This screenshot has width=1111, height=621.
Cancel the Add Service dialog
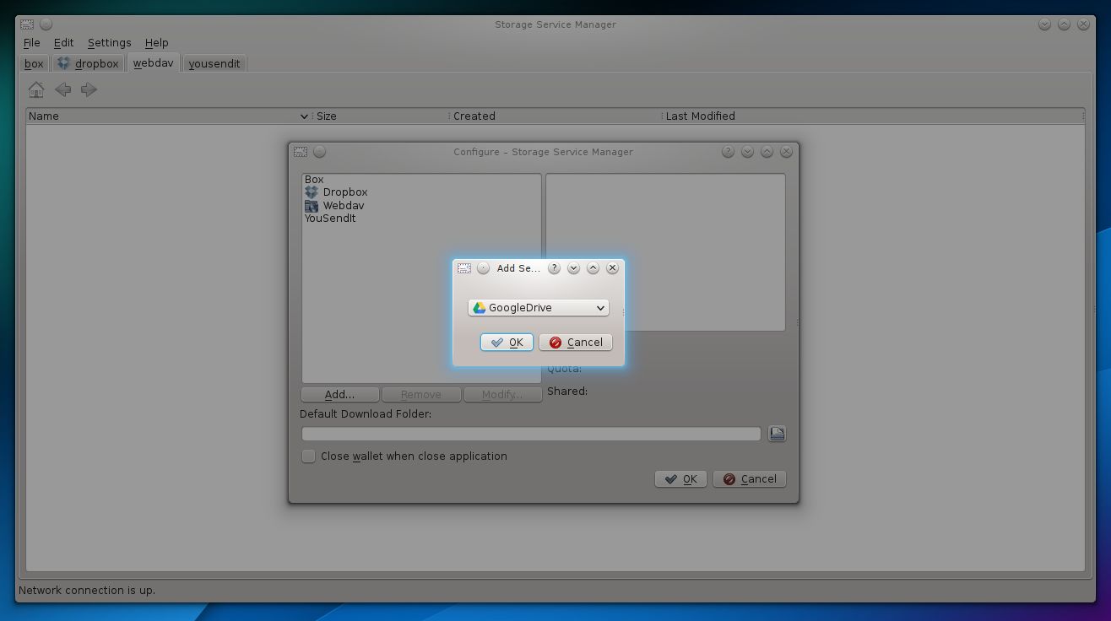pyautogui.click(x=576, y=343)
